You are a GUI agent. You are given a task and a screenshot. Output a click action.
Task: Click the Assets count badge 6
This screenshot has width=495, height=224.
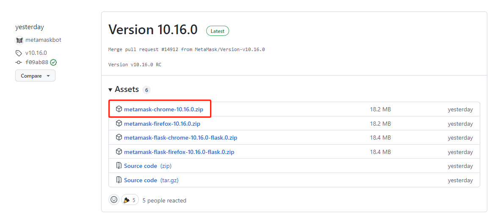pyautogui.click(x=146, y=90)
